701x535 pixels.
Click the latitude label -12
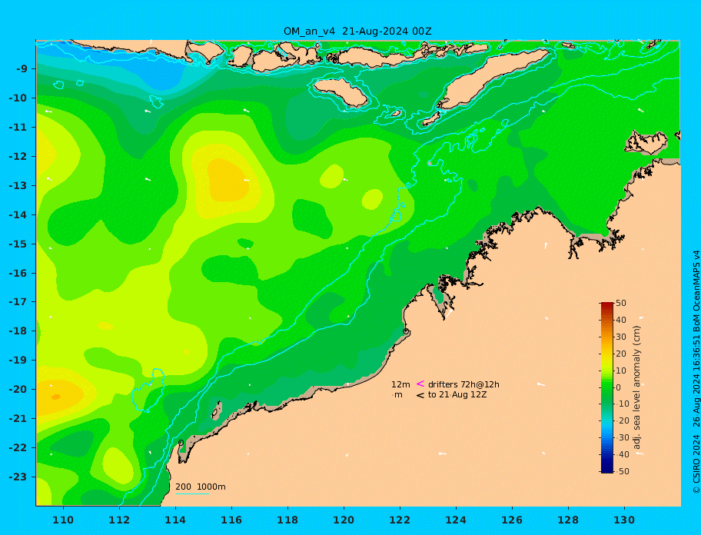18,157
